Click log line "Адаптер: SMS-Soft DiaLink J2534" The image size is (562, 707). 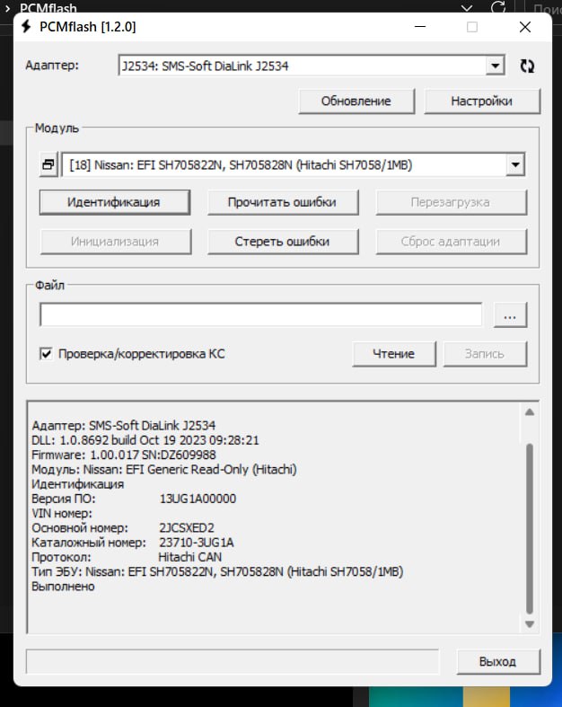pos(124,425)
